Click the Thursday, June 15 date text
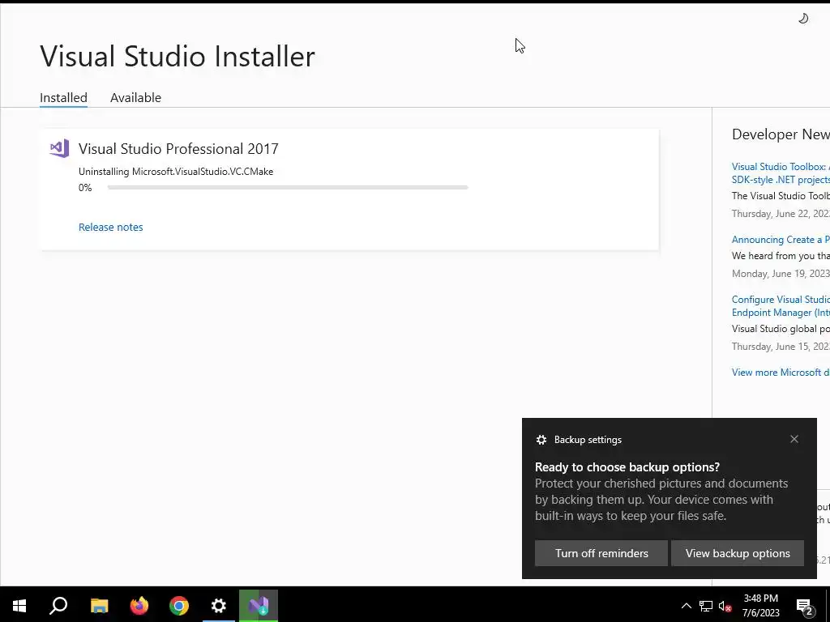Screen dimensions: 830x622 (781, 347)
